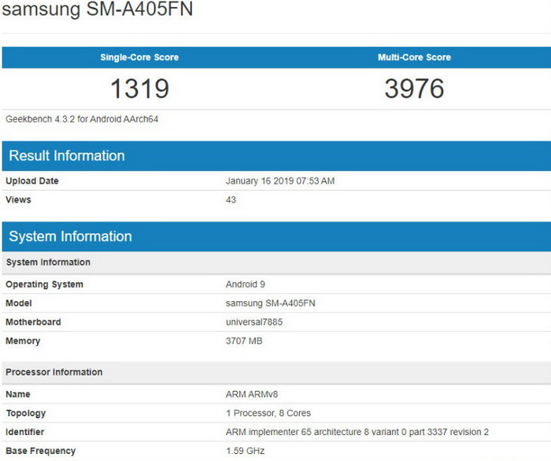This screenshot has height=461, width=551.
Task: Click the samsung SM-A405FN page title
Action: coord(98,9)
